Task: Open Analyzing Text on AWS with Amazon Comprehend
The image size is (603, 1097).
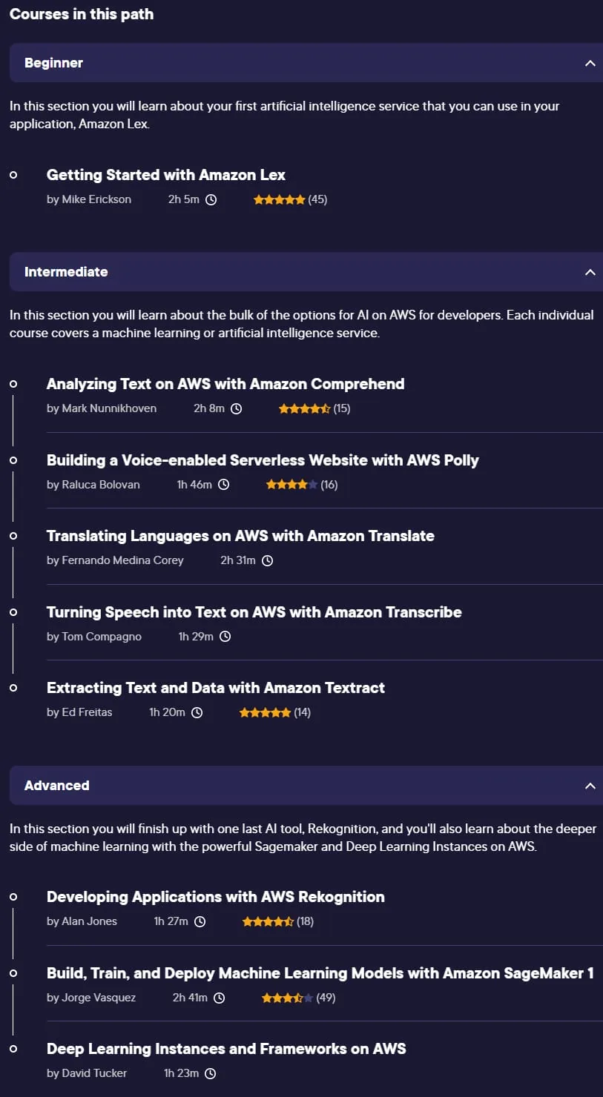Action: (225, 384)
